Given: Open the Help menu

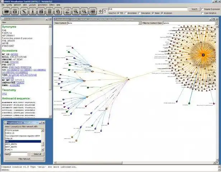Looking at the screenshot, I should click(58, 5).
